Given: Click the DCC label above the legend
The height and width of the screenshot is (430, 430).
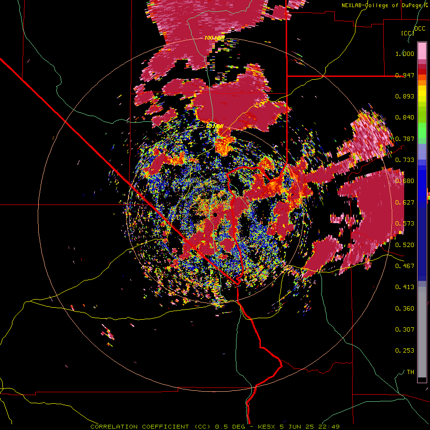Looking at the screenshot, I should tap(419, 29).
